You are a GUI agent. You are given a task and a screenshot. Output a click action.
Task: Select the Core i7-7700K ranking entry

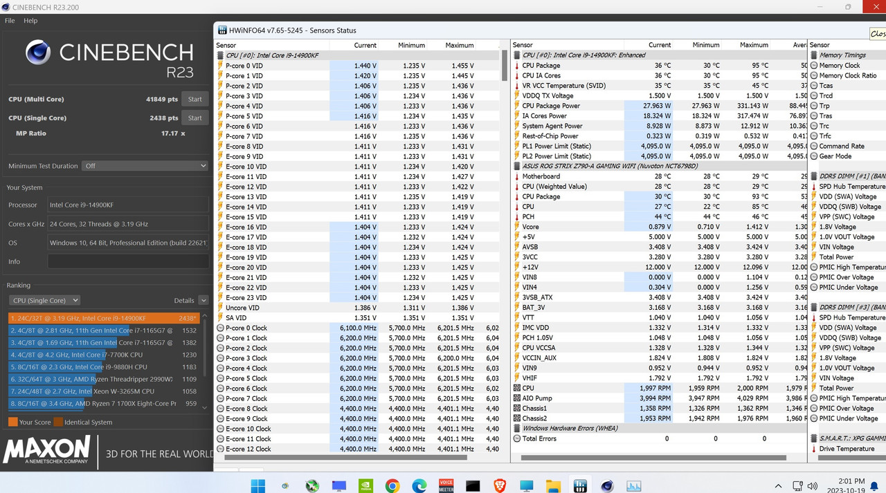click(x=104, y=355)
